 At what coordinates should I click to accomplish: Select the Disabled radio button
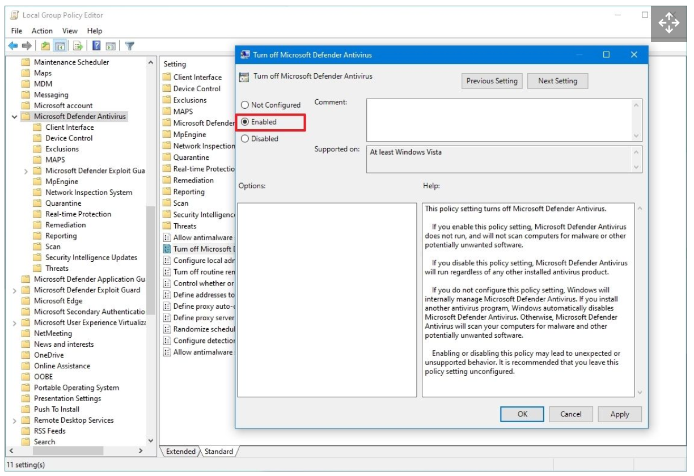coord(246,137)
